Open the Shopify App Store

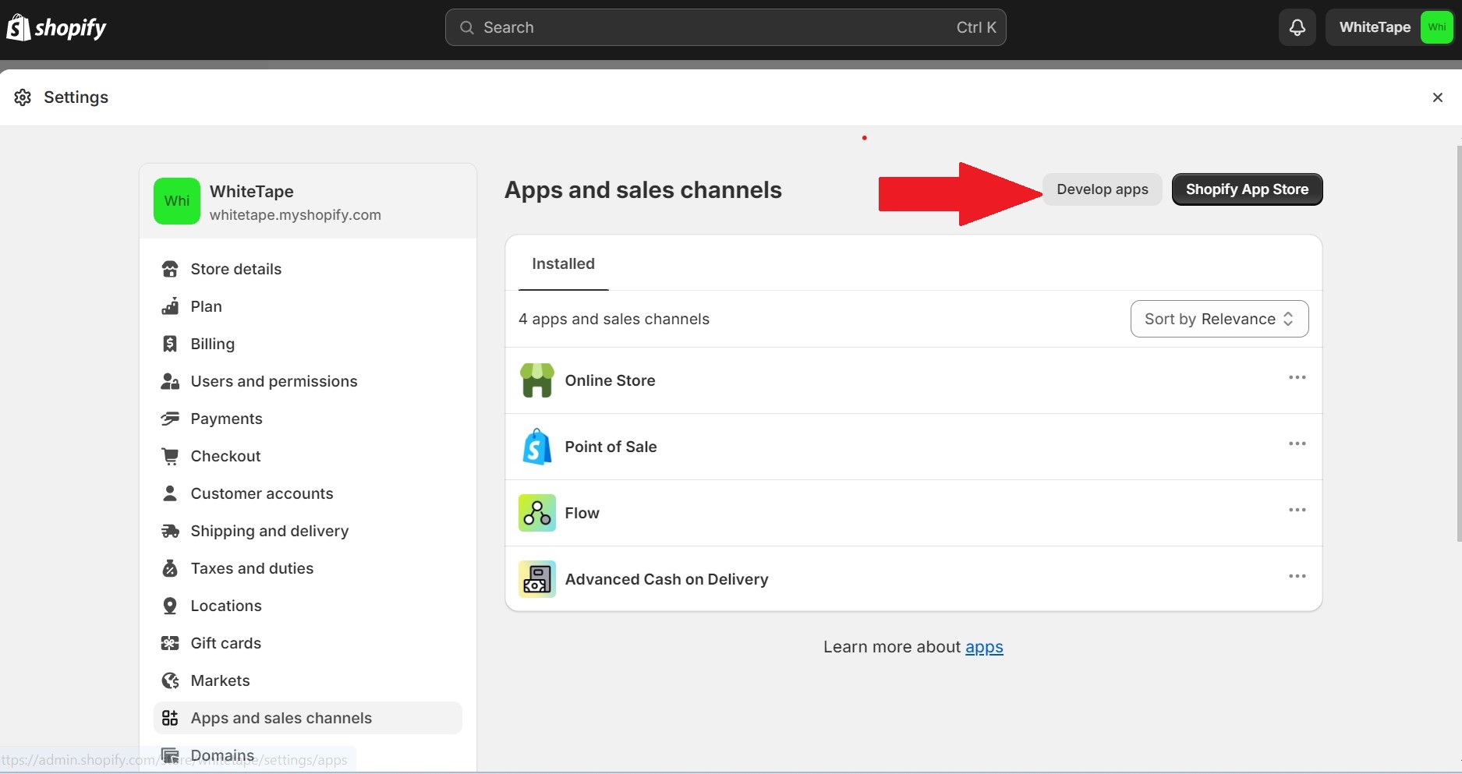(1247, 189)
